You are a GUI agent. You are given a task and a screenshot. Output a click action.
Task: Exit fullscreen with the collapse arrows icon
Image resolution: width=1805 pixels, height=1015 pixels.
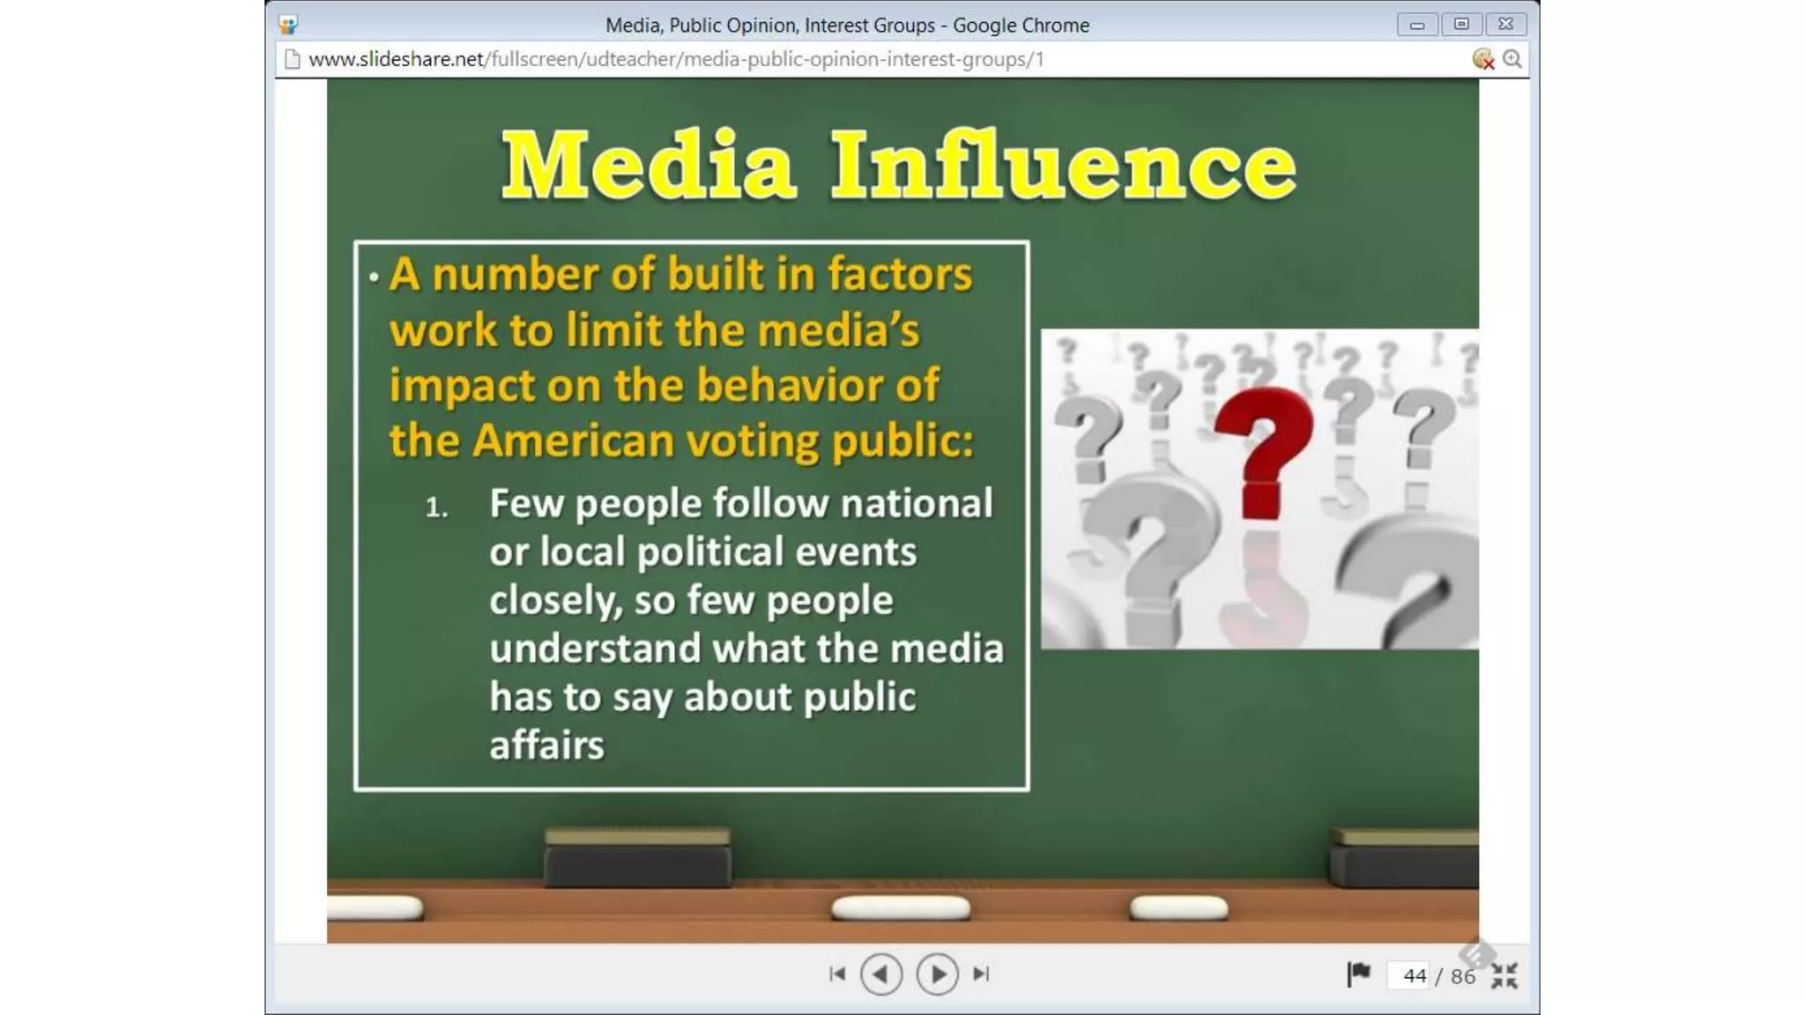tap(1504, 975)
